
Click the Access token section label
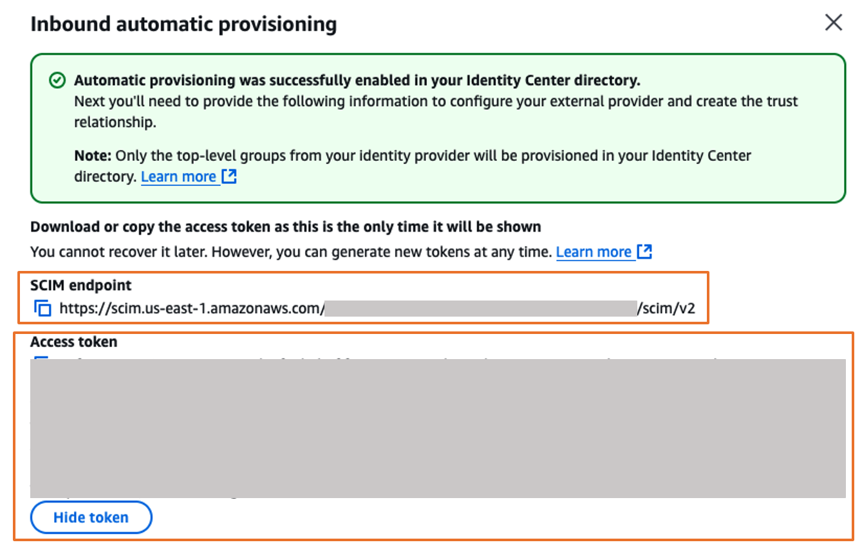(73, 342)
